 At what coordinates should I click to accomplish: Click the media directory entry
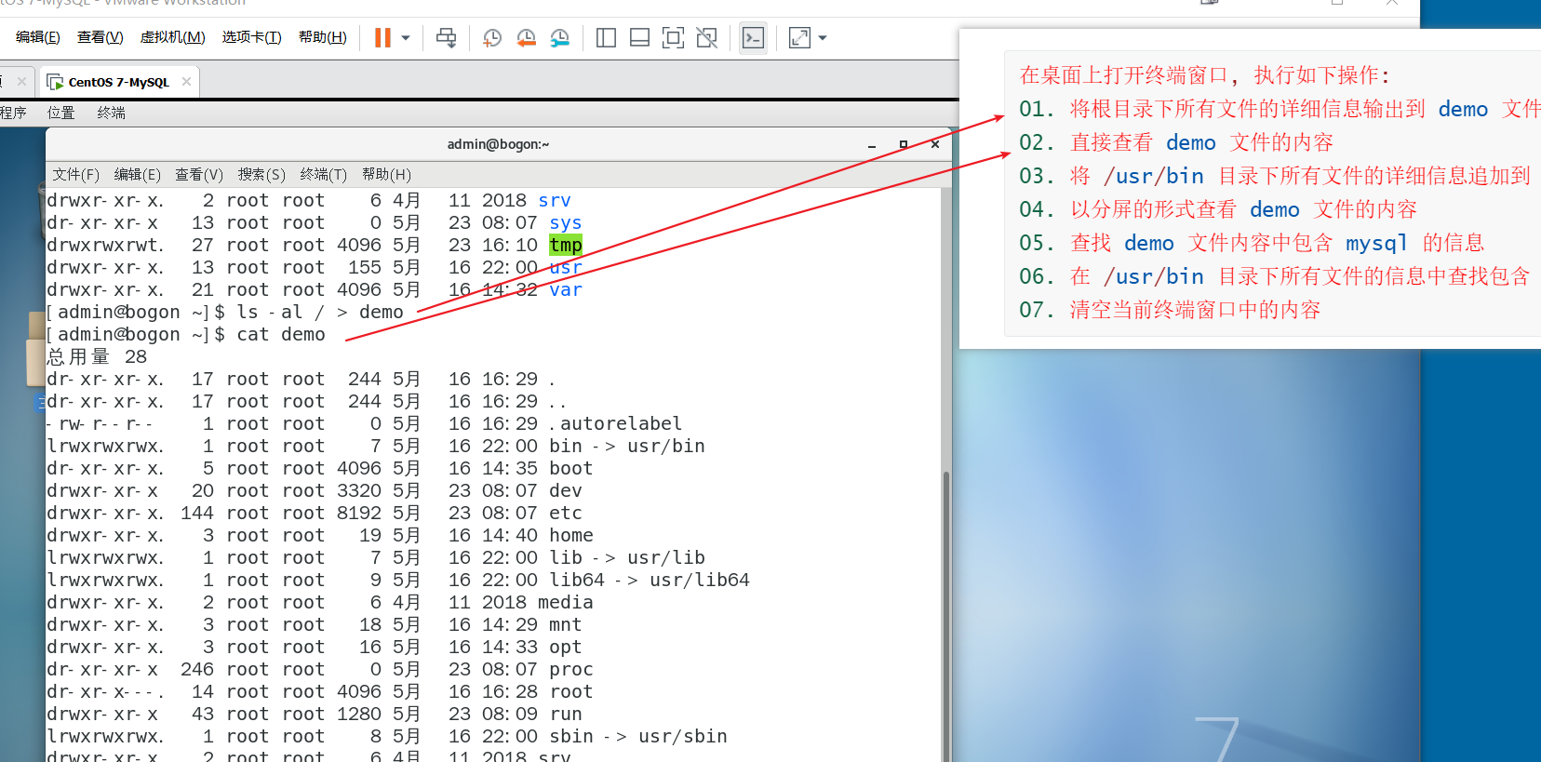click(x=566, y=603)
